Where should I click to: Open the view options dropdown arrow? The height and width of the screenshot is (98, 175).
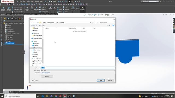(x=110, y=26)
